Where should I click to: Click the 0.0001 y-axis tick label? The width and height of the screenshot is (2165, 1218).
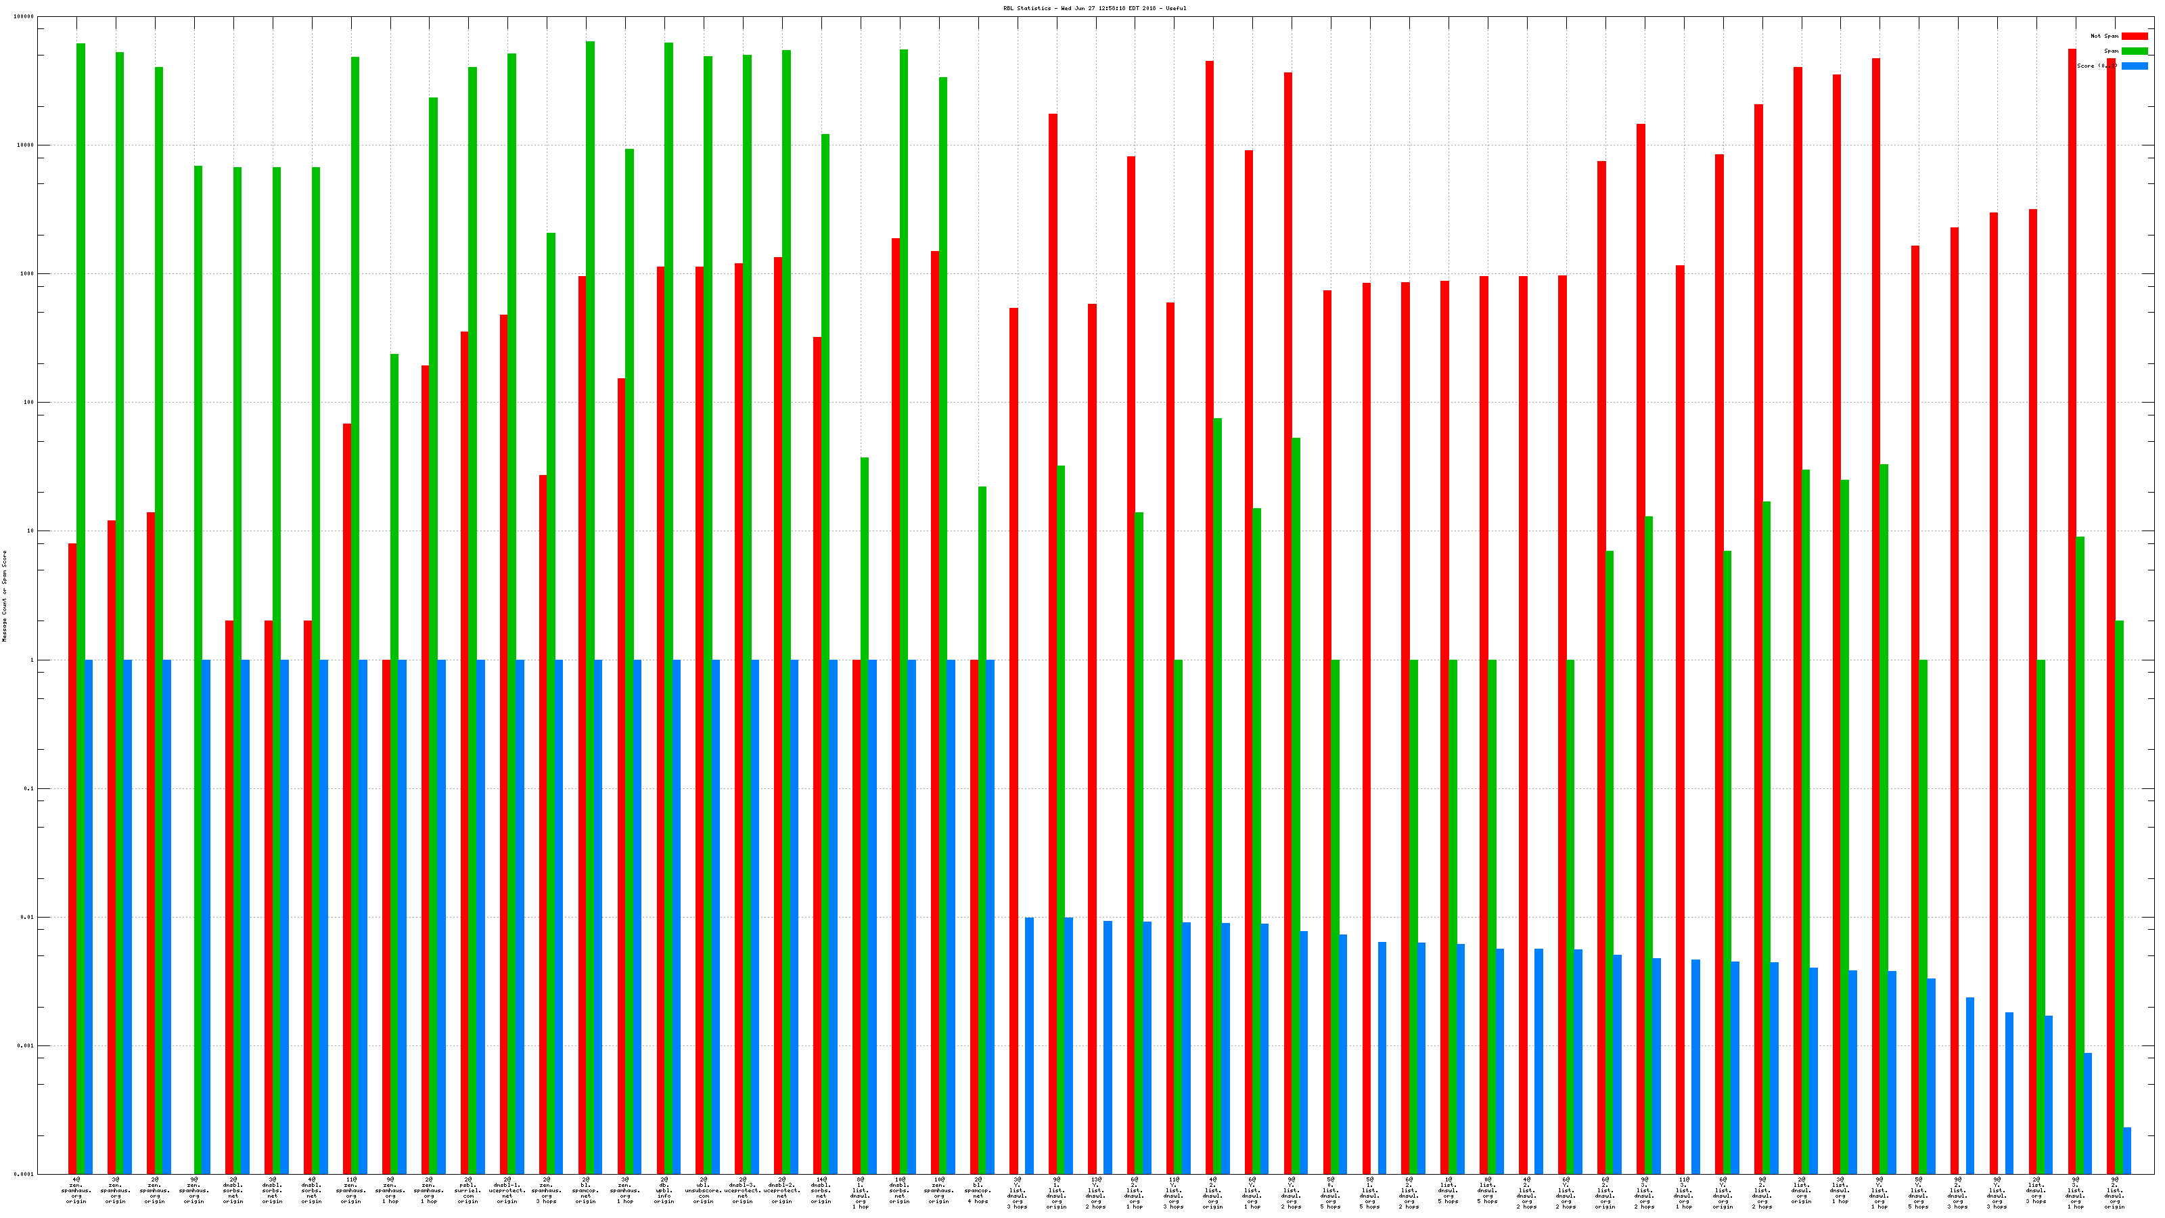24,1174
